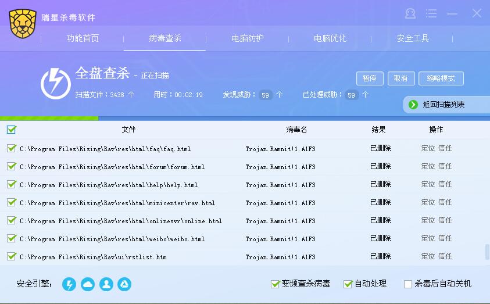Toggle the cloud security engine icon
This screenshot has width=490, height=304.
[88, 284]
